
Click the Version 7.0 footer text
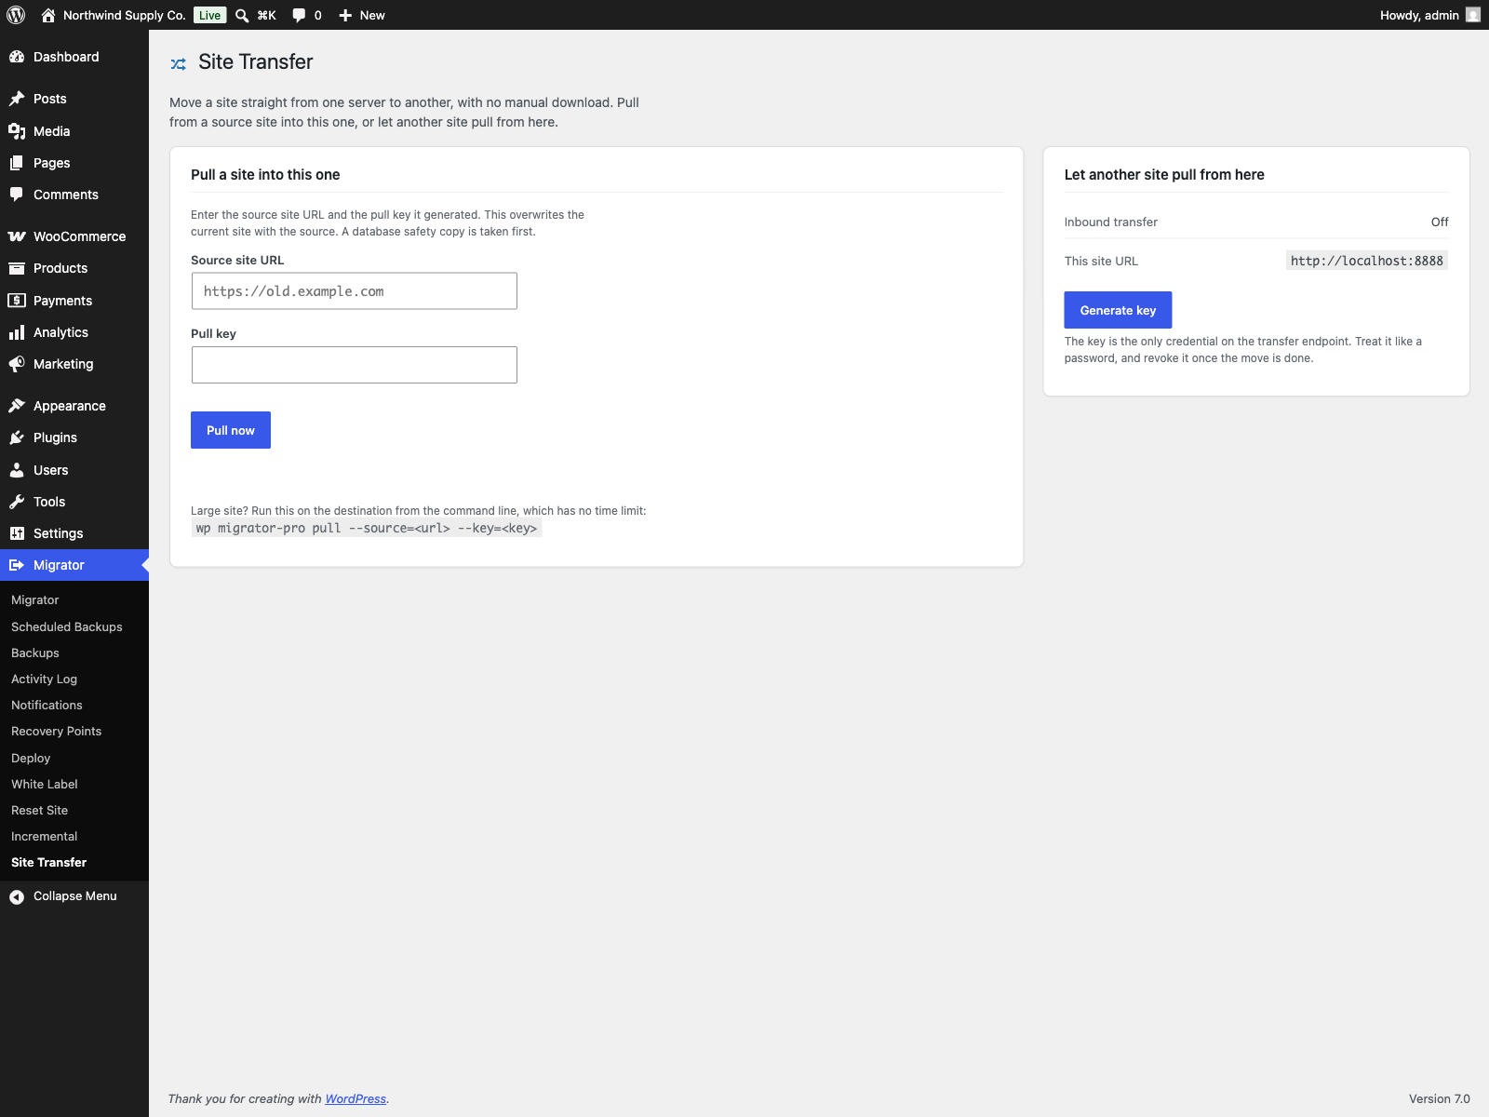click(1440, 1099)
